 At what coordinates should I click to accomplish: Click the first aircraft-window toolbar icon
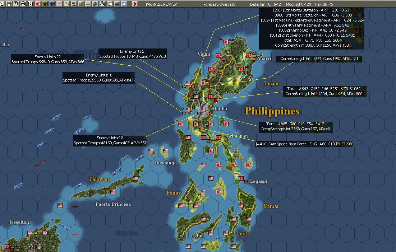(x=16, y=4)
